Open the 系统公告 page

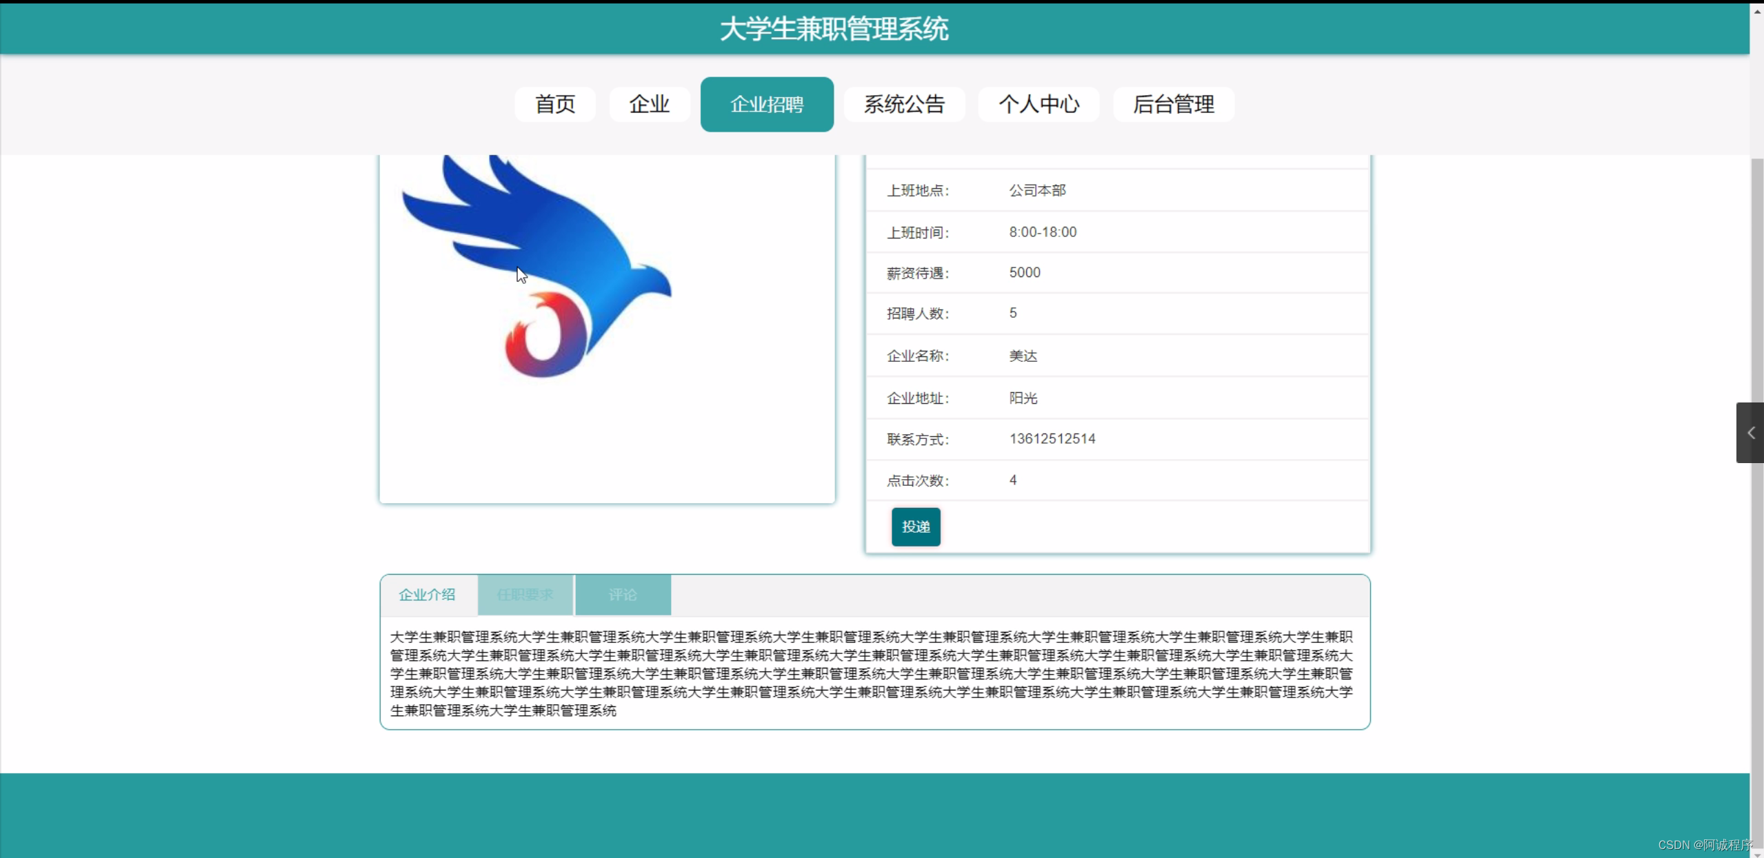click(x=904, y=104)
